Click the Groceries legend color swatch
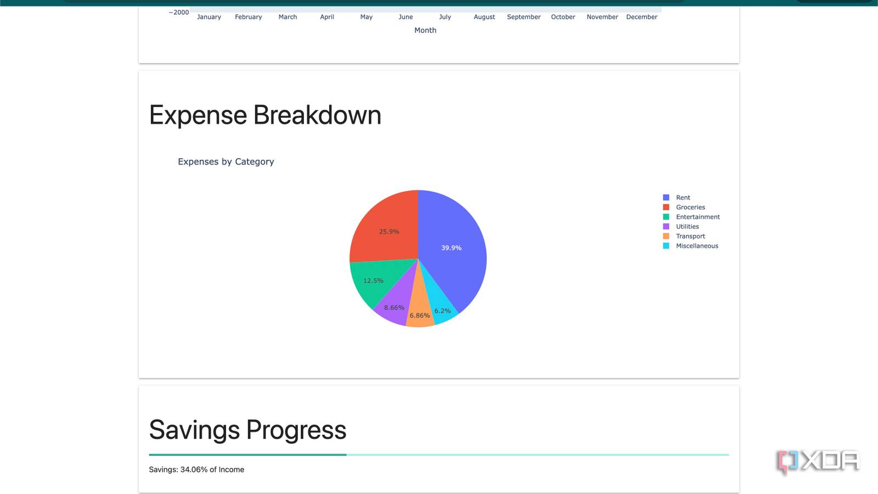 click(666, 207)
